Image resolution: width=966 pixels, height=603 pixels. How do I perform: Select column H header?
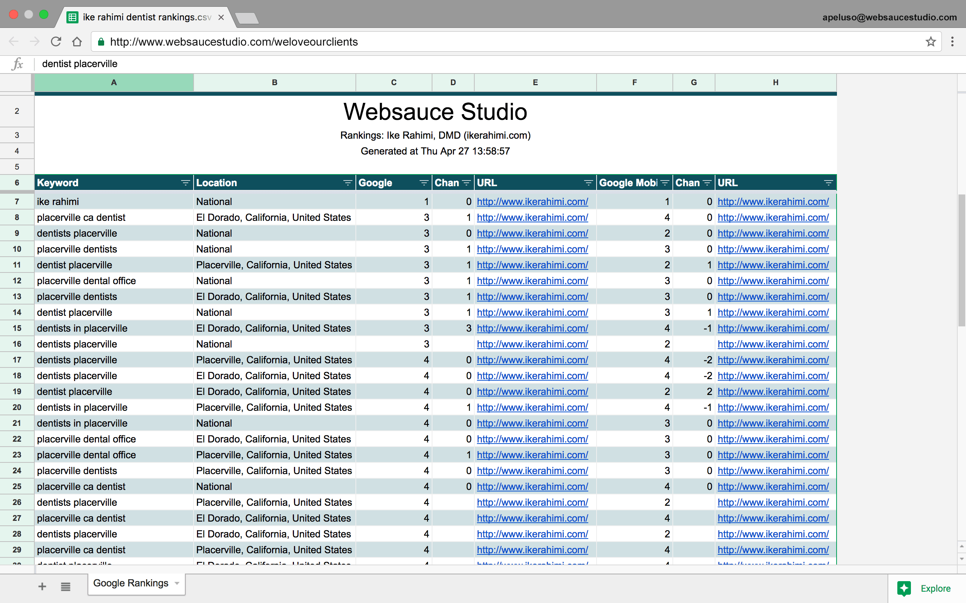pyautogui.click(x=775, y=83)
